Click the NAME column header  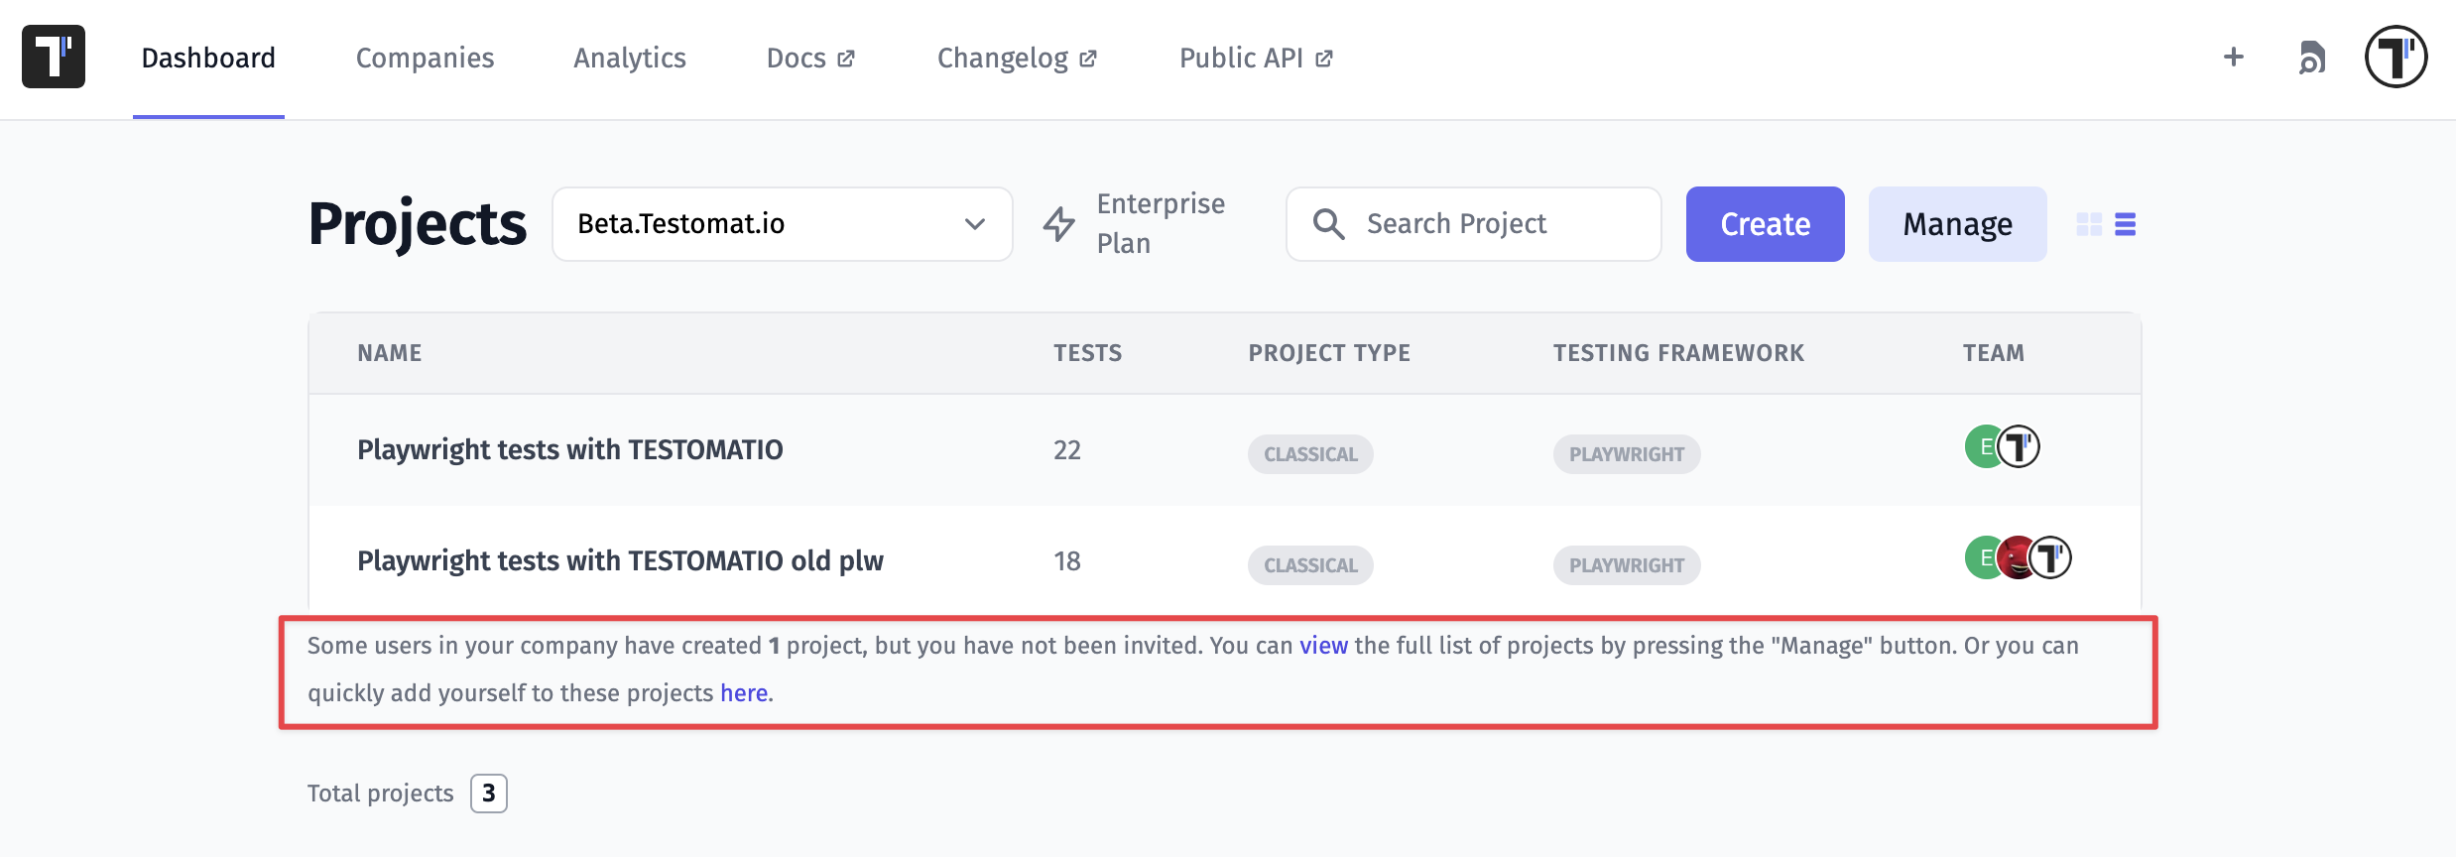390,353
